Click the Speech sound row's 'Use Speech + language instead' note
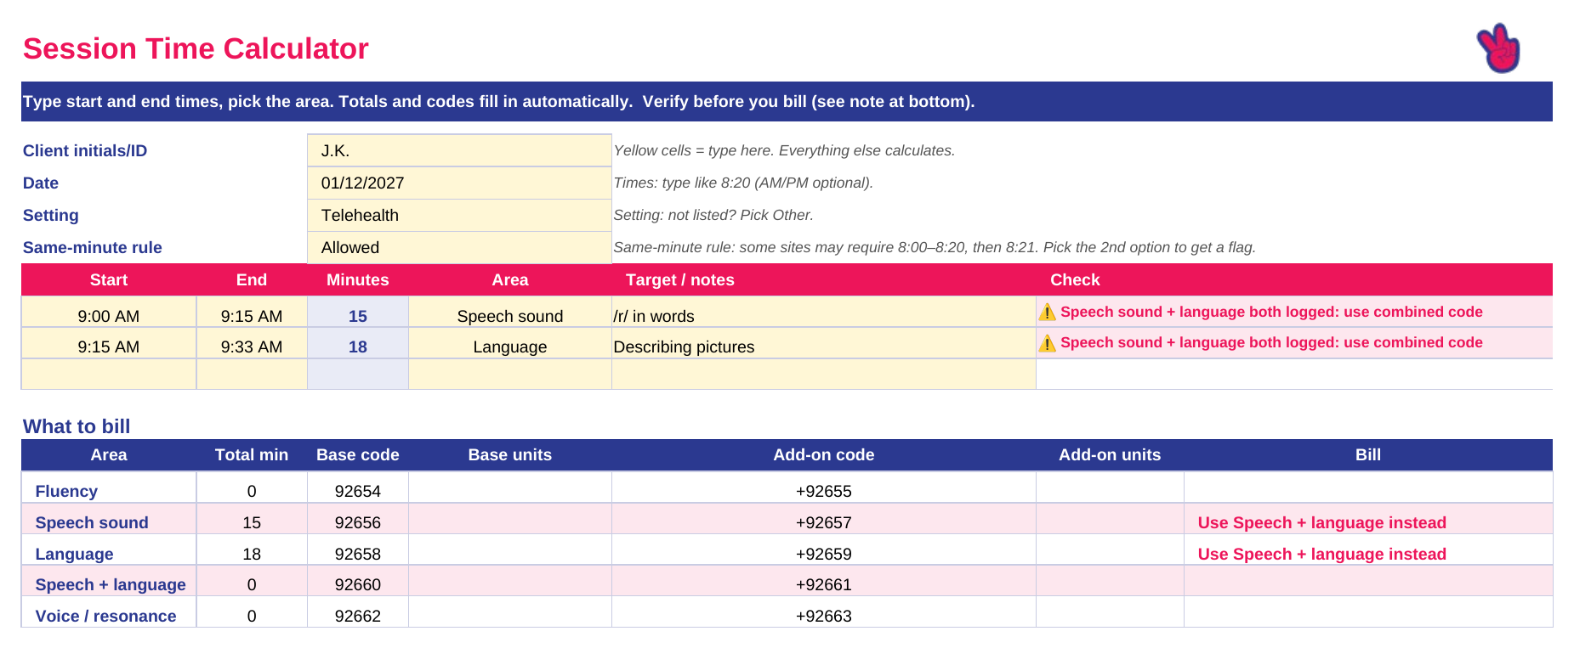Image resolution: width=1574 pixels, height=648 pixels. (1322, 522)
